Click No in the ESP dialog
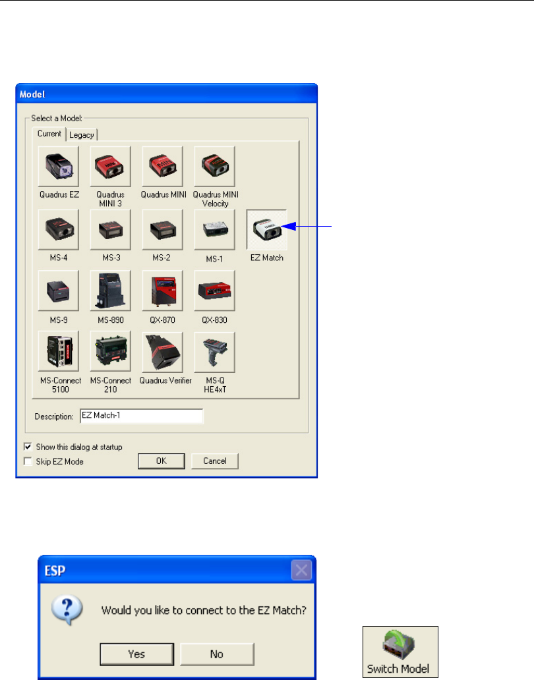The image size is (534, 680). (x=217, y=654)
